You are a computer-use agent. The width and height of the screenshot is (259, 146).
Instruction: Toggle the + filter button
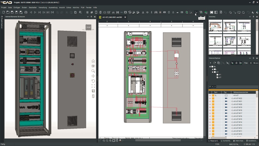click(x=215, y=87)
